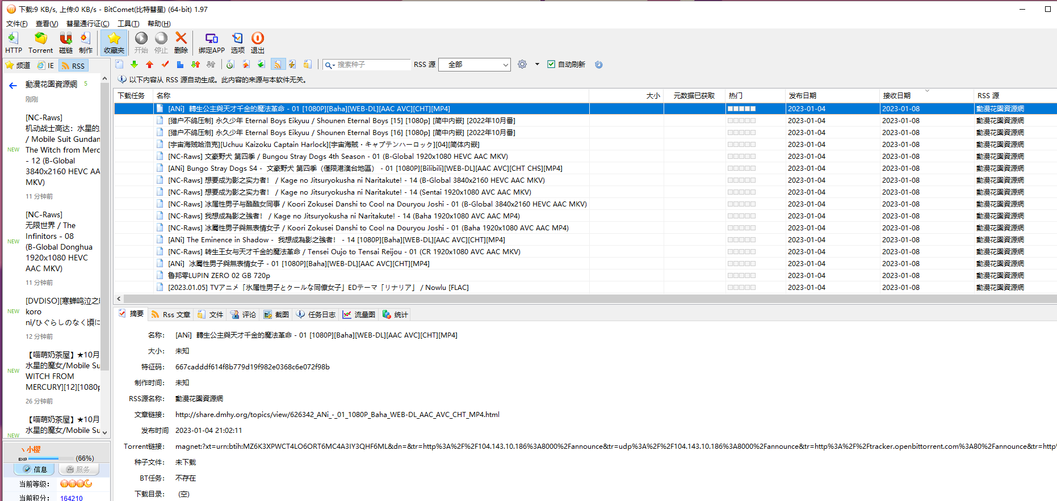Click the RSS settings gear icon
The height and width of the screenshot is (501, 1057).
(522, 65)
